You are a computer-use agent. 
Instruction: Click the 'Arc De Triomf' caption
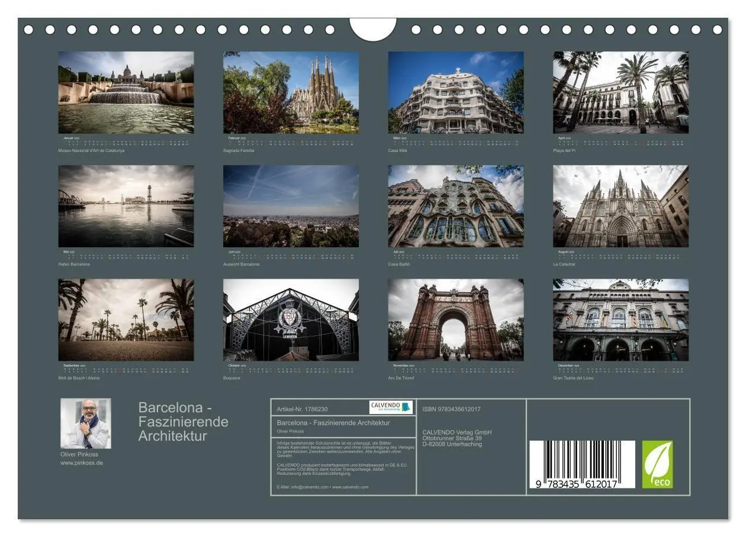coord(401,378)
